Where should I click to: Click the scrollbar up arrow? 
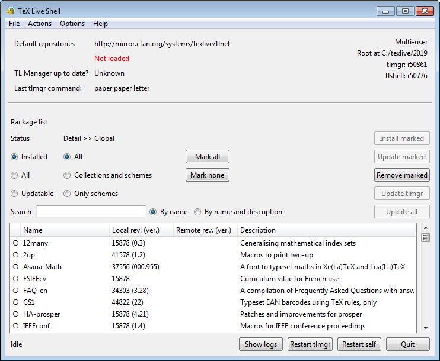point(425,228)
